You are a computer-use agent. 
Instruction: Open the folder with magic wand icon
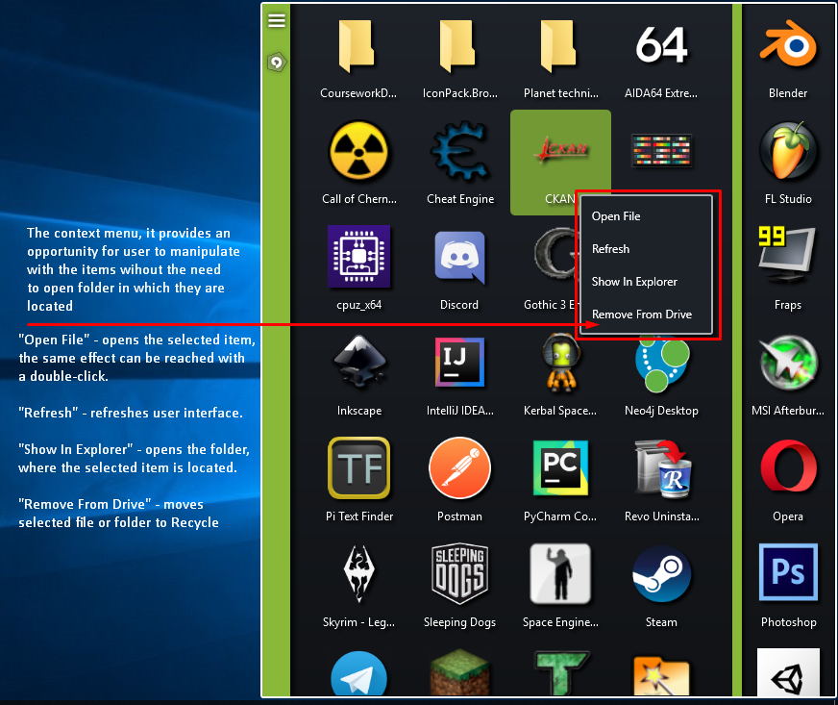pyautogui.click(x=661, y=676)
